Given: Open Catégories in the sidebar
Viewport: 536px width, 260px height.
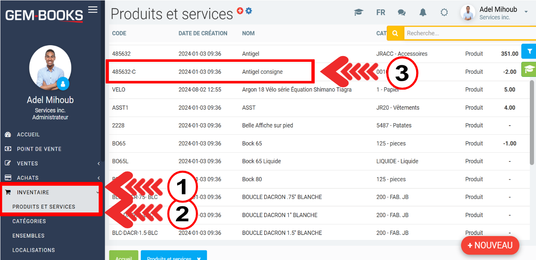Looking at the screenshot, I should coord(29,221).
